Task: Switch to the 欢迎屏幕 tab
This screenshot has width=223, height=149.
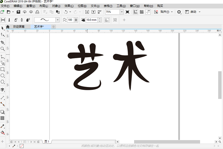Action: click(19, 27)
